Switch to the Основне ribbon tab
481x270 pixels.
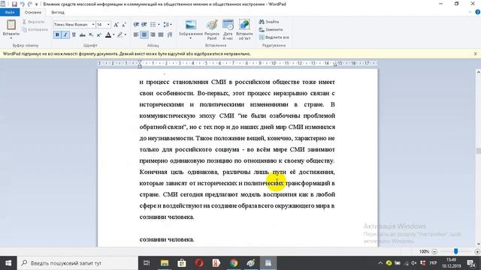[33, 12]
